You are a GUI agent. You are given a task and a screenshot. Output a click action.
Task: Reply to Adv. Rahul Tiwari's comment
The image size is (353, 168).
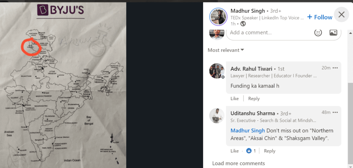[254, 98]
